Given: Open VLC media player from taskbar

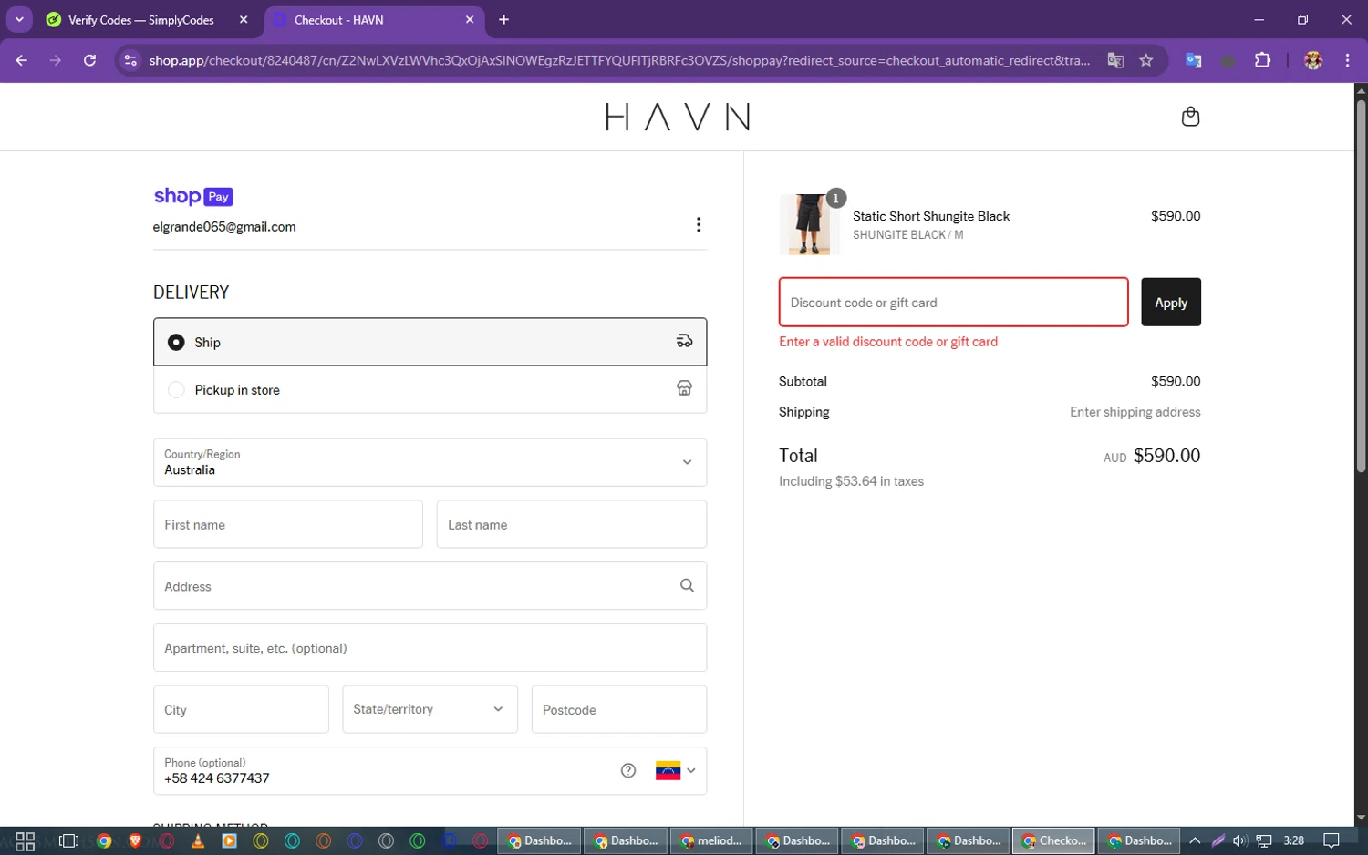Looking at the screenshot, I should click(198, 840).
